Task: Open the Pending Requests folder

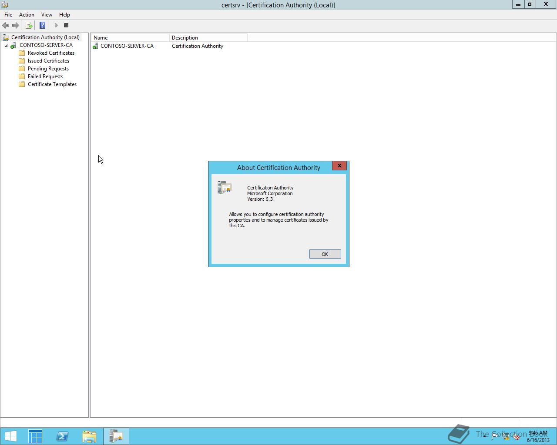Action: [x=48, y=69]
